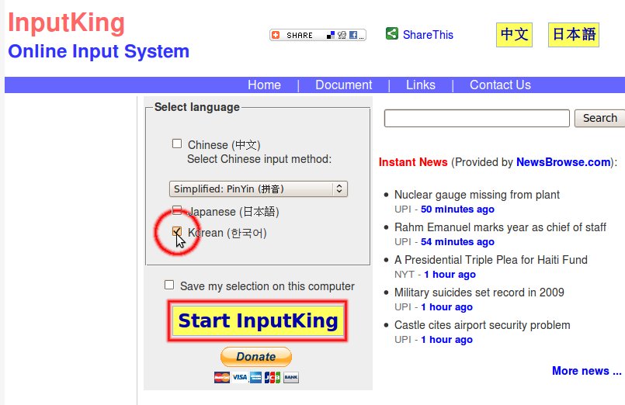
Task: Click the 50 minutes ago timestamp link
Action: pos(457,209)
